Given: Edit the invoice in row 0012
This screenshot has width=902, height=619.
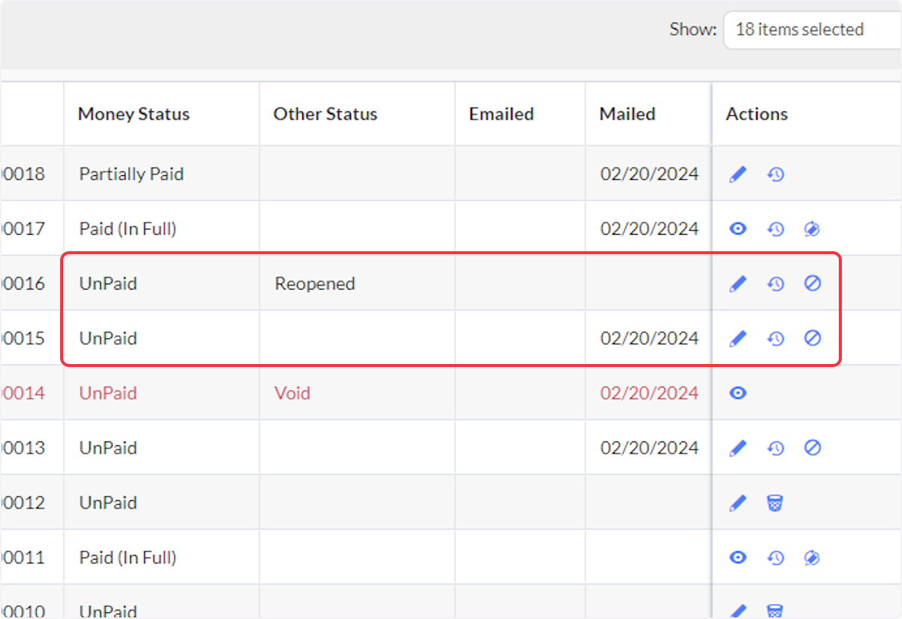Looking at the screenshot, I should pyautogui.click(x=738, y=502).
